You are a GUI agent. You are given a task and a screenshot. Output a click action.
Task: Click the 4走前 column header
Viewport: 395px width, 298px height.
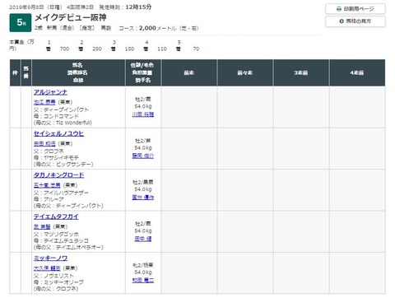pos(357,72)
